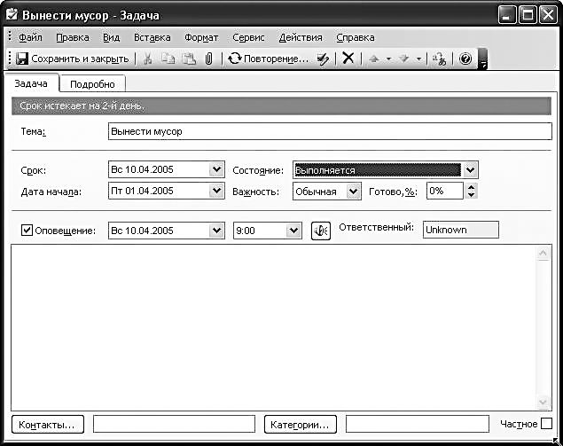Screen dimensions: 563x446
Task: Toggle the Оповещение reminder checkbox
Action: [26, 231]
